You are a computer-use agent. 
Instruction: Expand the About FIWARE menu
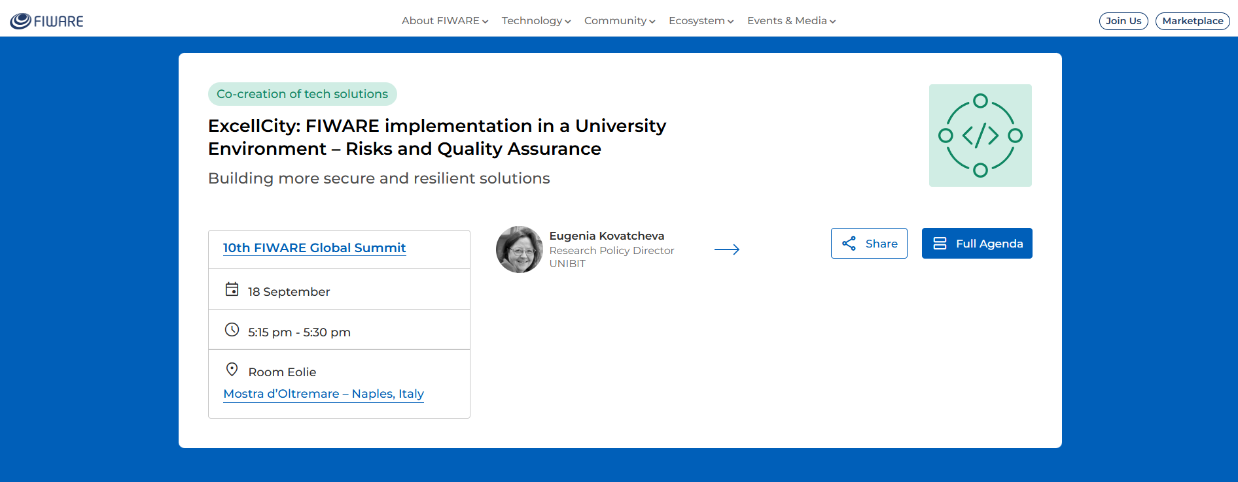pos(445,21)
